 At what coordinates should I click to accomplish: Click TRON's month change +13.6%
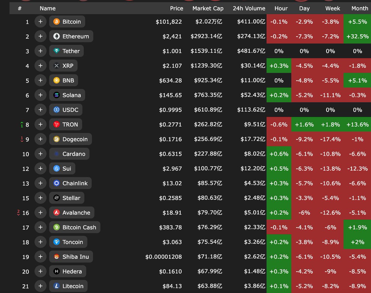(357, 125)
